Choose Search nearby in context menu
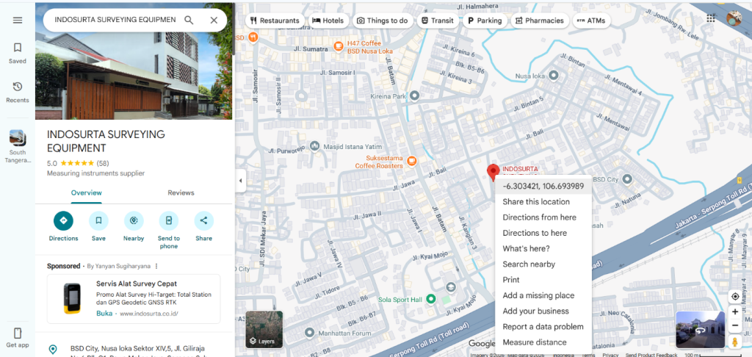 click(543, 264)
